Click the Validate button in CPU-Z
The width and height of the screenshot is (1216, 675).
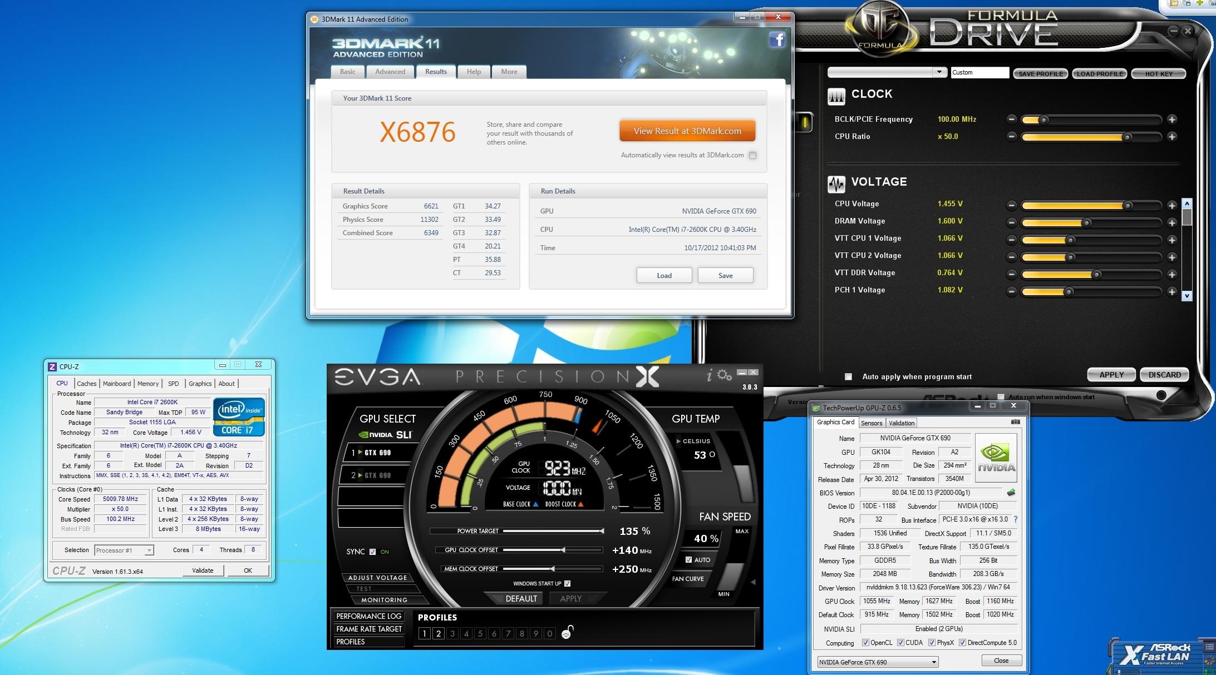click(203, 570)
